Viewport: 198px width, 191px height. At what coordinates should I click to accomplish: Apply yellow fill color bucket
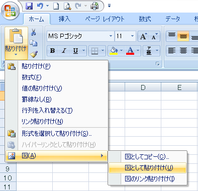(x=114, y=50)
